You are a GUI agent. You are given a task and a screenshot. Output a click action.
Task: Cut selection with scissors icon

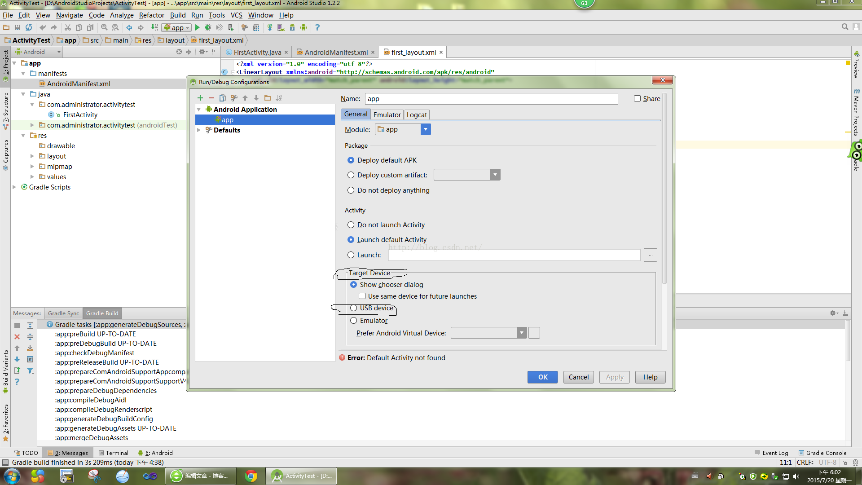[68, 27]
